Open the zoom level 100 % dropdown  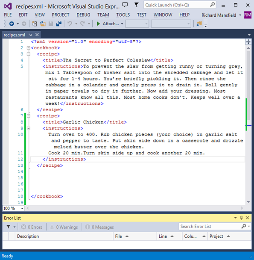click(x=22, y=208)
